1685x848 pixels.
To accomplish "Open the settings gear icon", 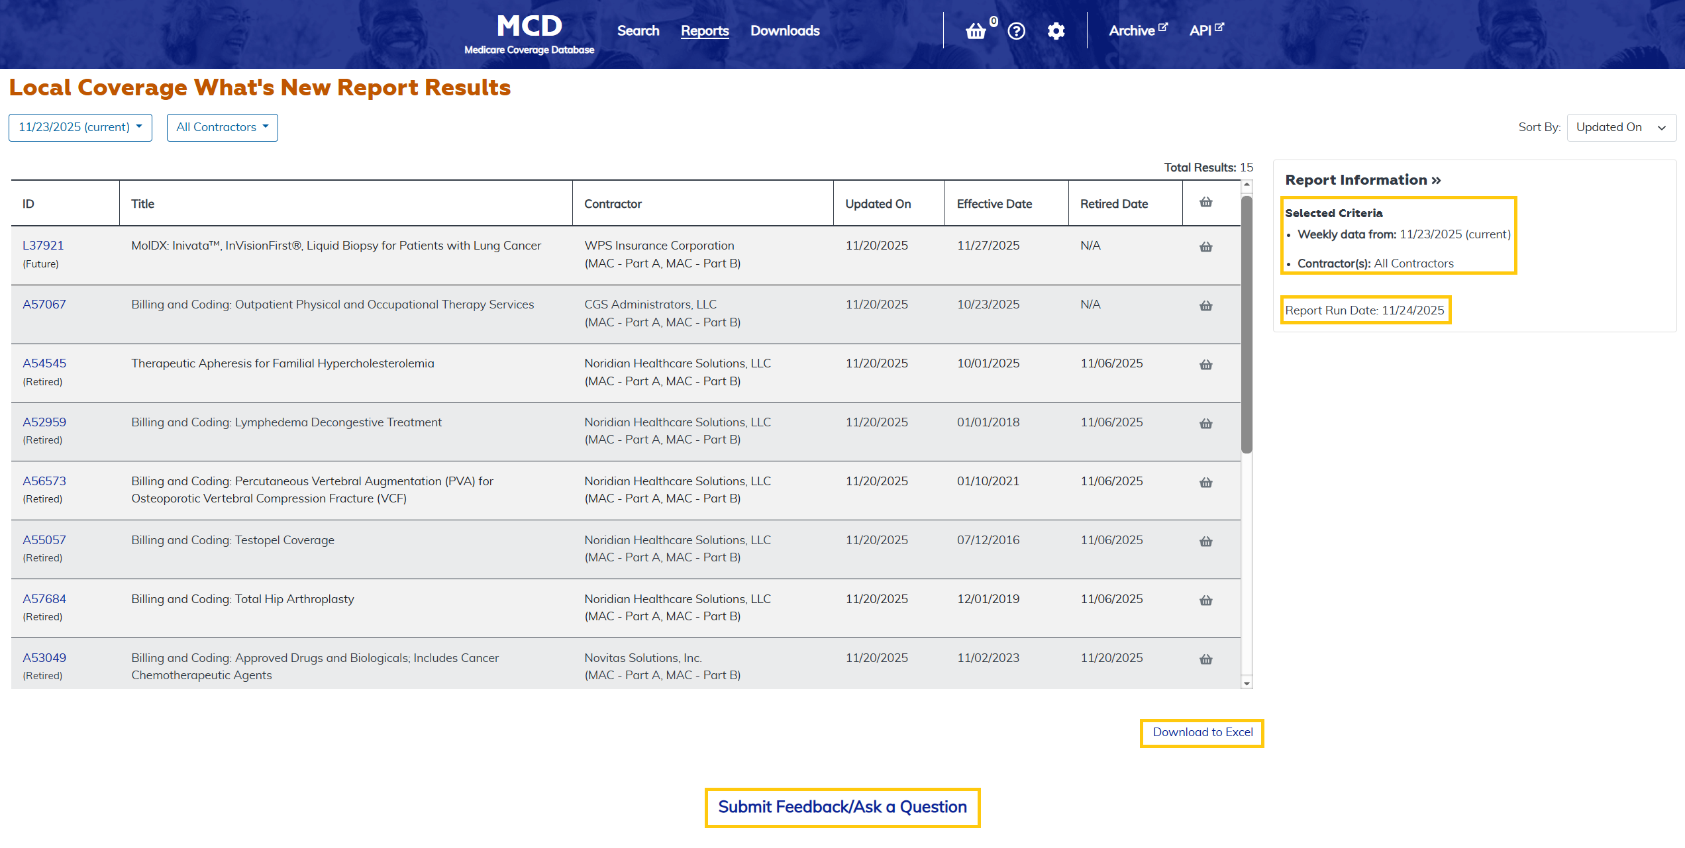I will 1056,30.
